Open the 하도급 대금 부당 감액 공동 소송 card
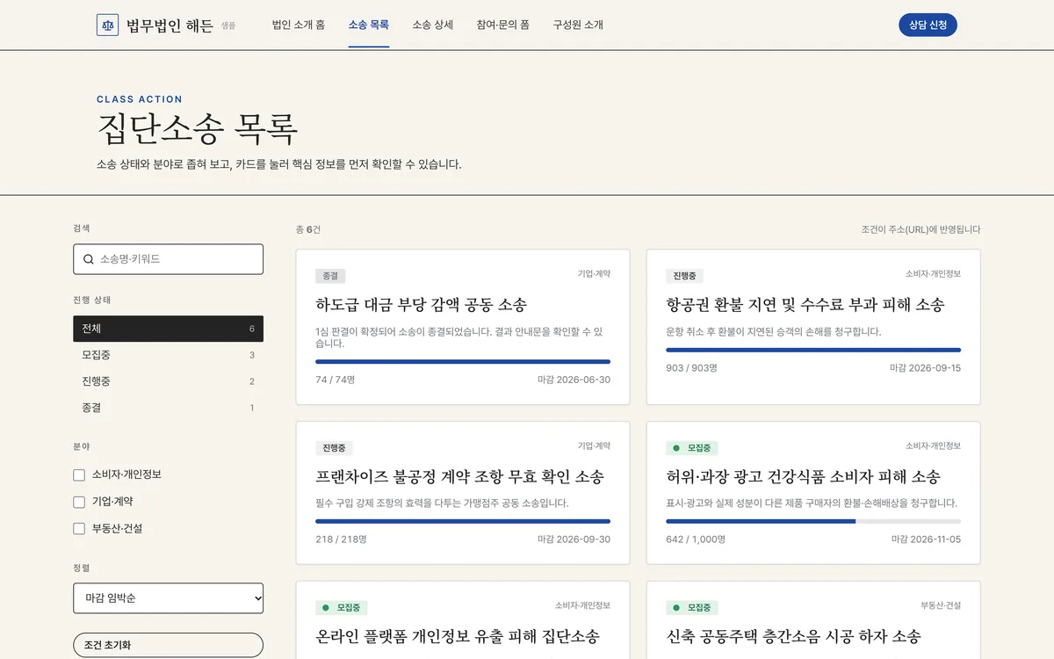 point(463,327)
